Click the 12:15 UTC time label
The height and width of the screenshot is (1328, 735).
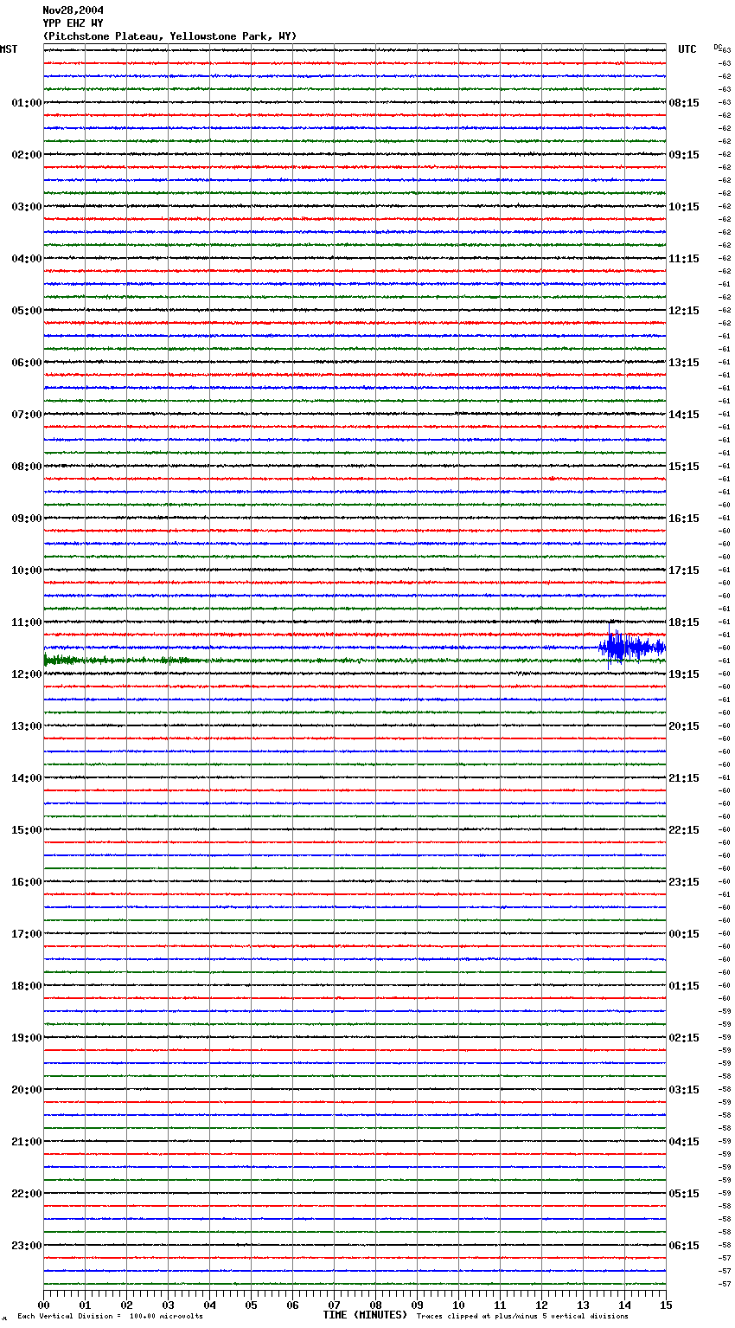pos(684,311)
